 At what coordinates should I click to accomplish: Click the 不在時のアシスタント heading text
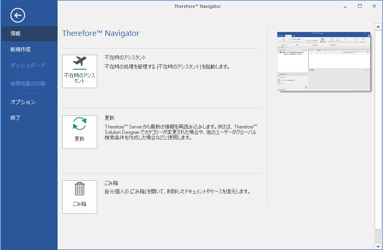[125, 58]
